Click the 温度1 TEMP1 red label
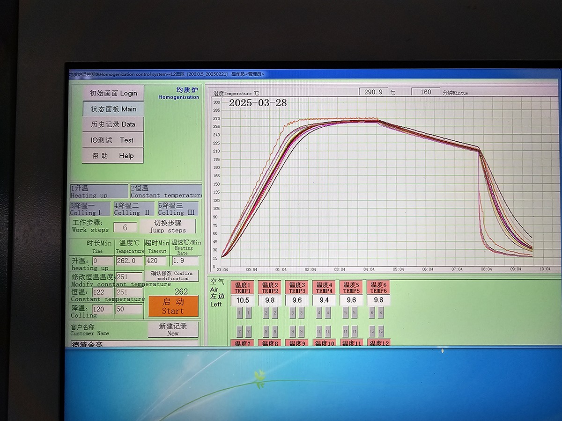Viewport: 562px width, 421px height. tap(243, 287)
